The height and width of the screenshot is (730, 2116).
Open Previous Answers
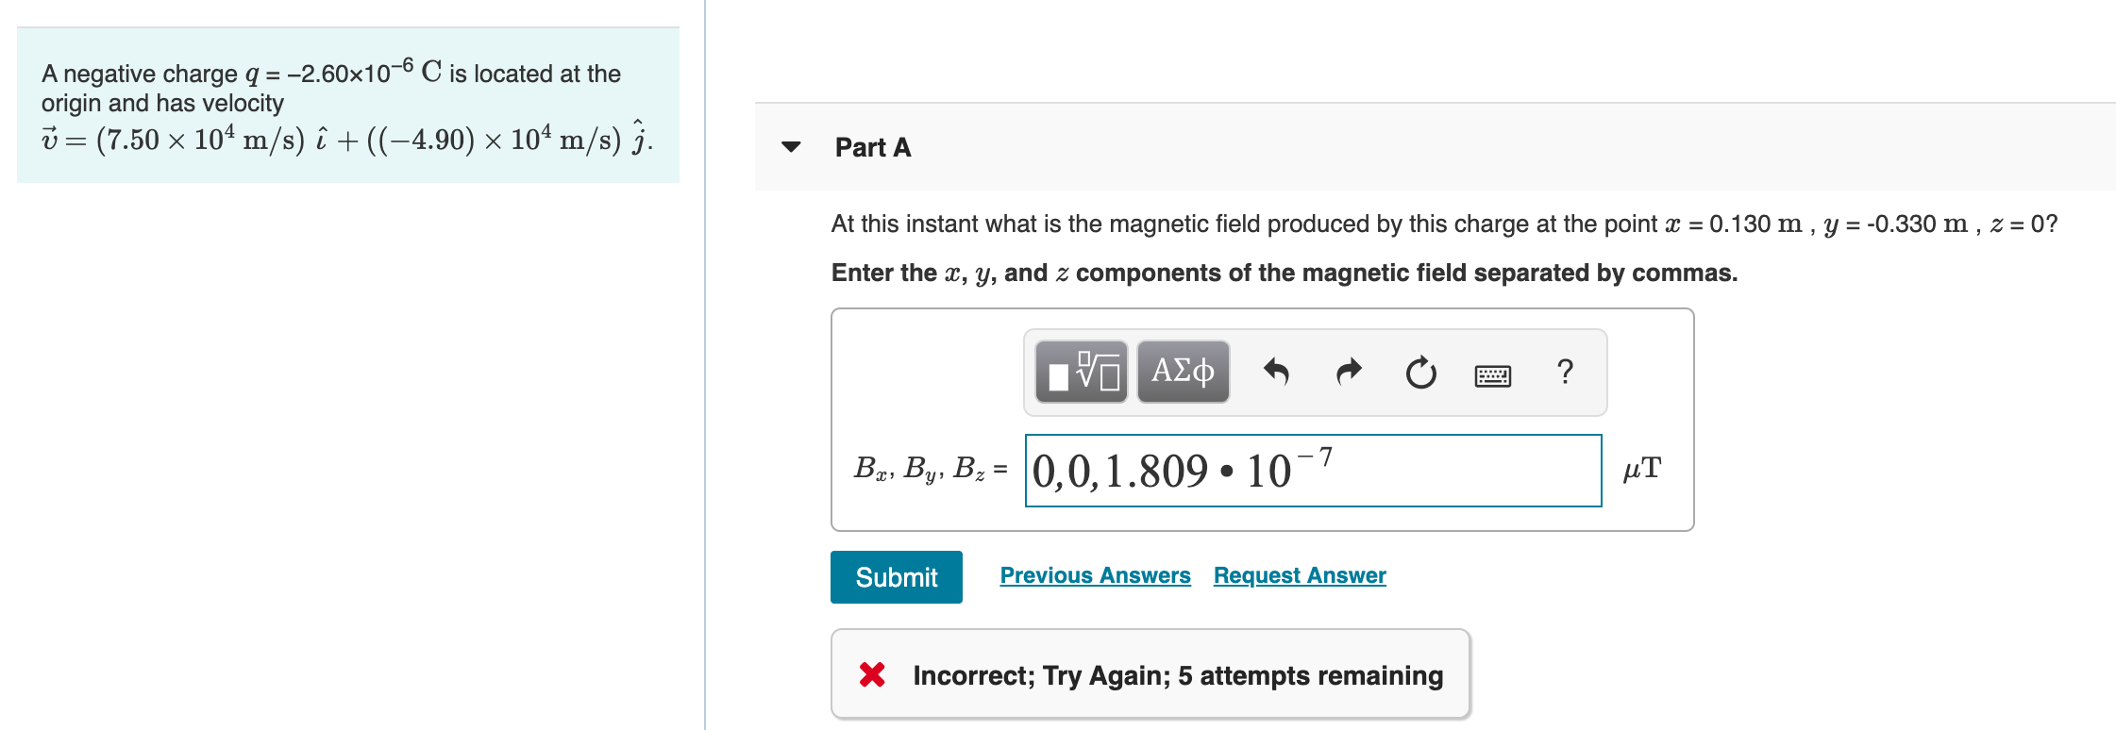pyautogui.click(x=1095, y=575)
